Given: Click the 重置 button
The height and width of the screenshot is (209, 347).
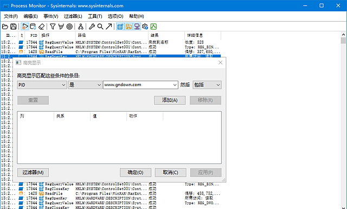Looking at the screenshot, I should [x=33, y=100].
